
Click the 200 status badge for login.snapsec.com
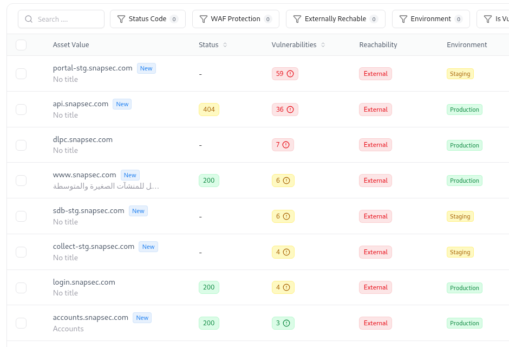coord(209,287)
